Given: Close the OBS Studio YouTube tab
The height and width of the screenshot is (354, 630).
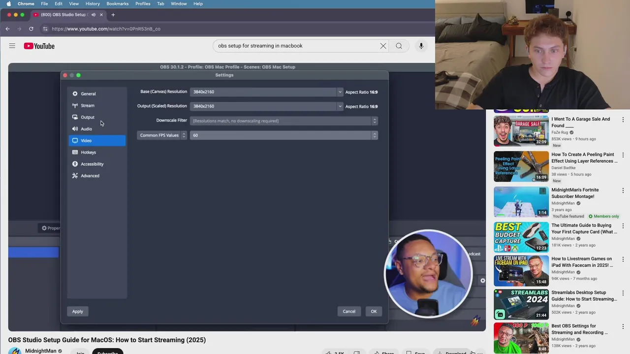Looking at the screenshot, I should 101,15.
